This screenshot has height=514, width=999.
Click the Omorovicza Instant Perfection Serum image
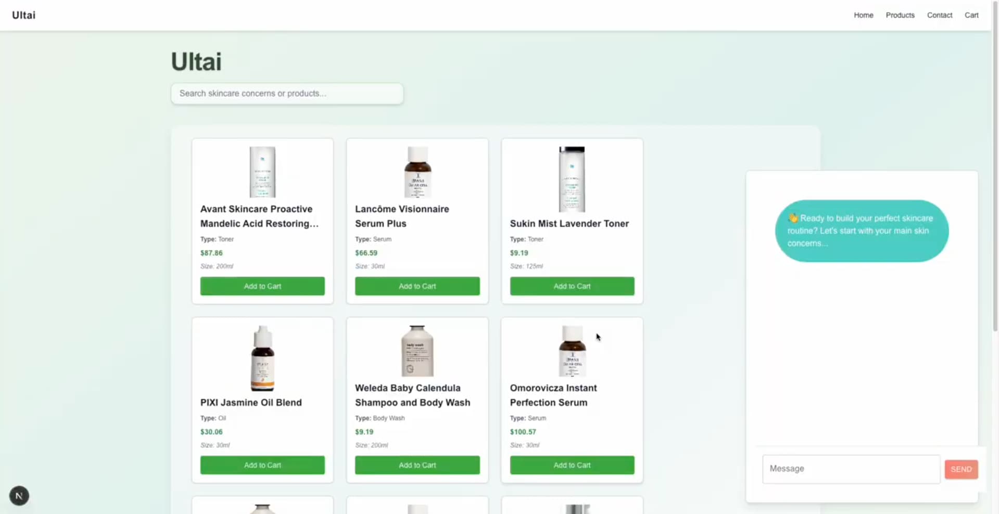[x=572, y=351]
